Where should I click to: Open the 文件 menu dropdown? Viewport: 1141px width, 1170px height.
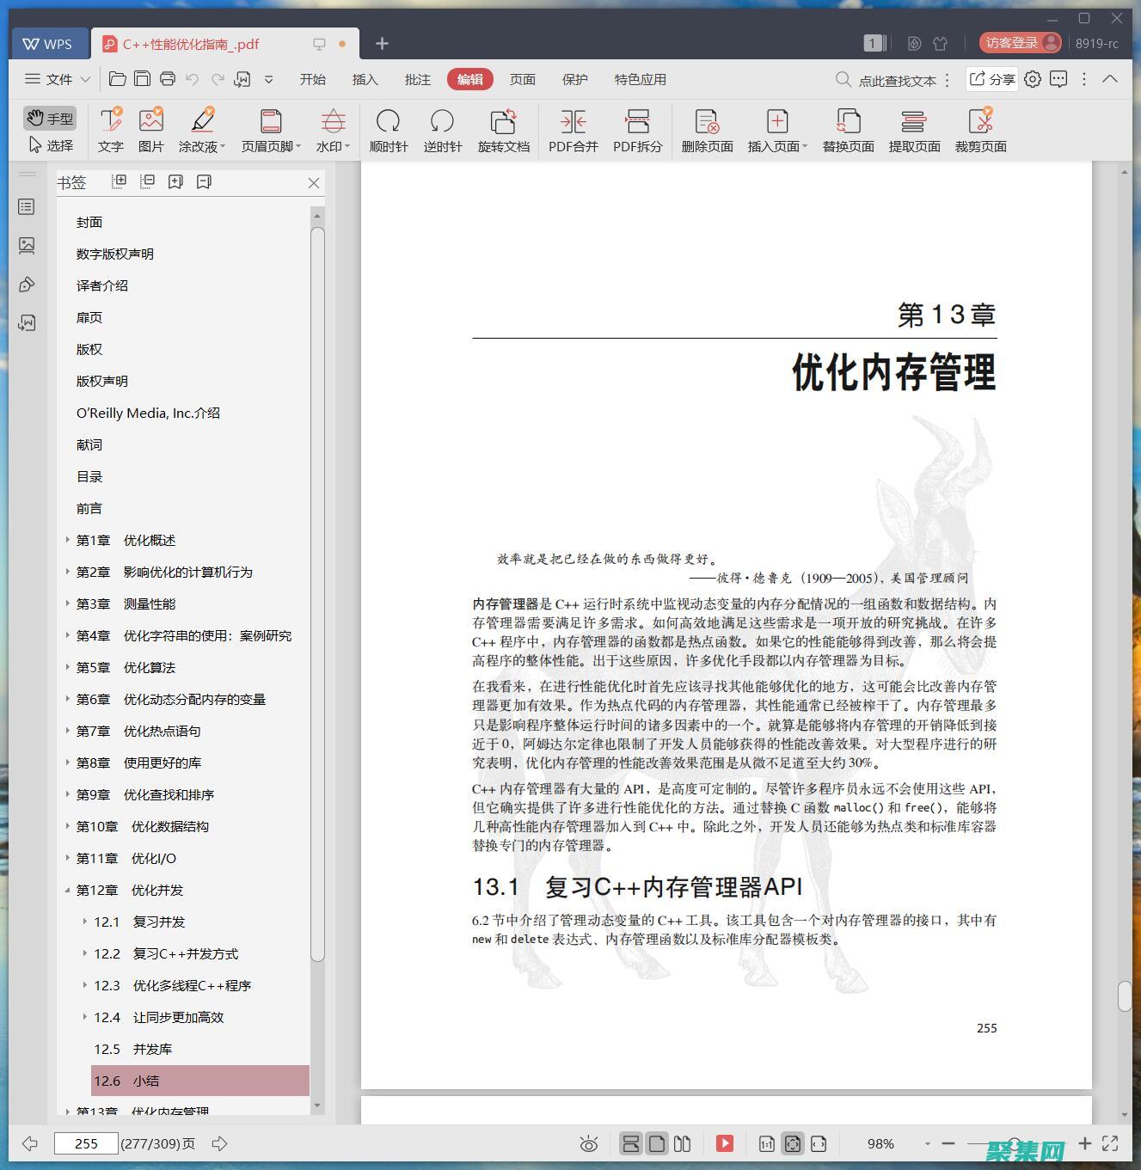coord(58,79)
